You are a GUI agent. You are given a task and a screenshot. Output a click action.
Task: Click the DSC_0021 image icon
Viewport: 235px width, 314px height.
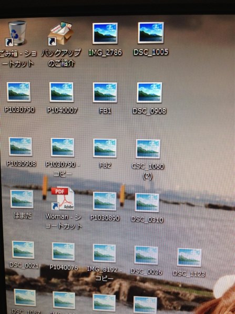point(23,250)
